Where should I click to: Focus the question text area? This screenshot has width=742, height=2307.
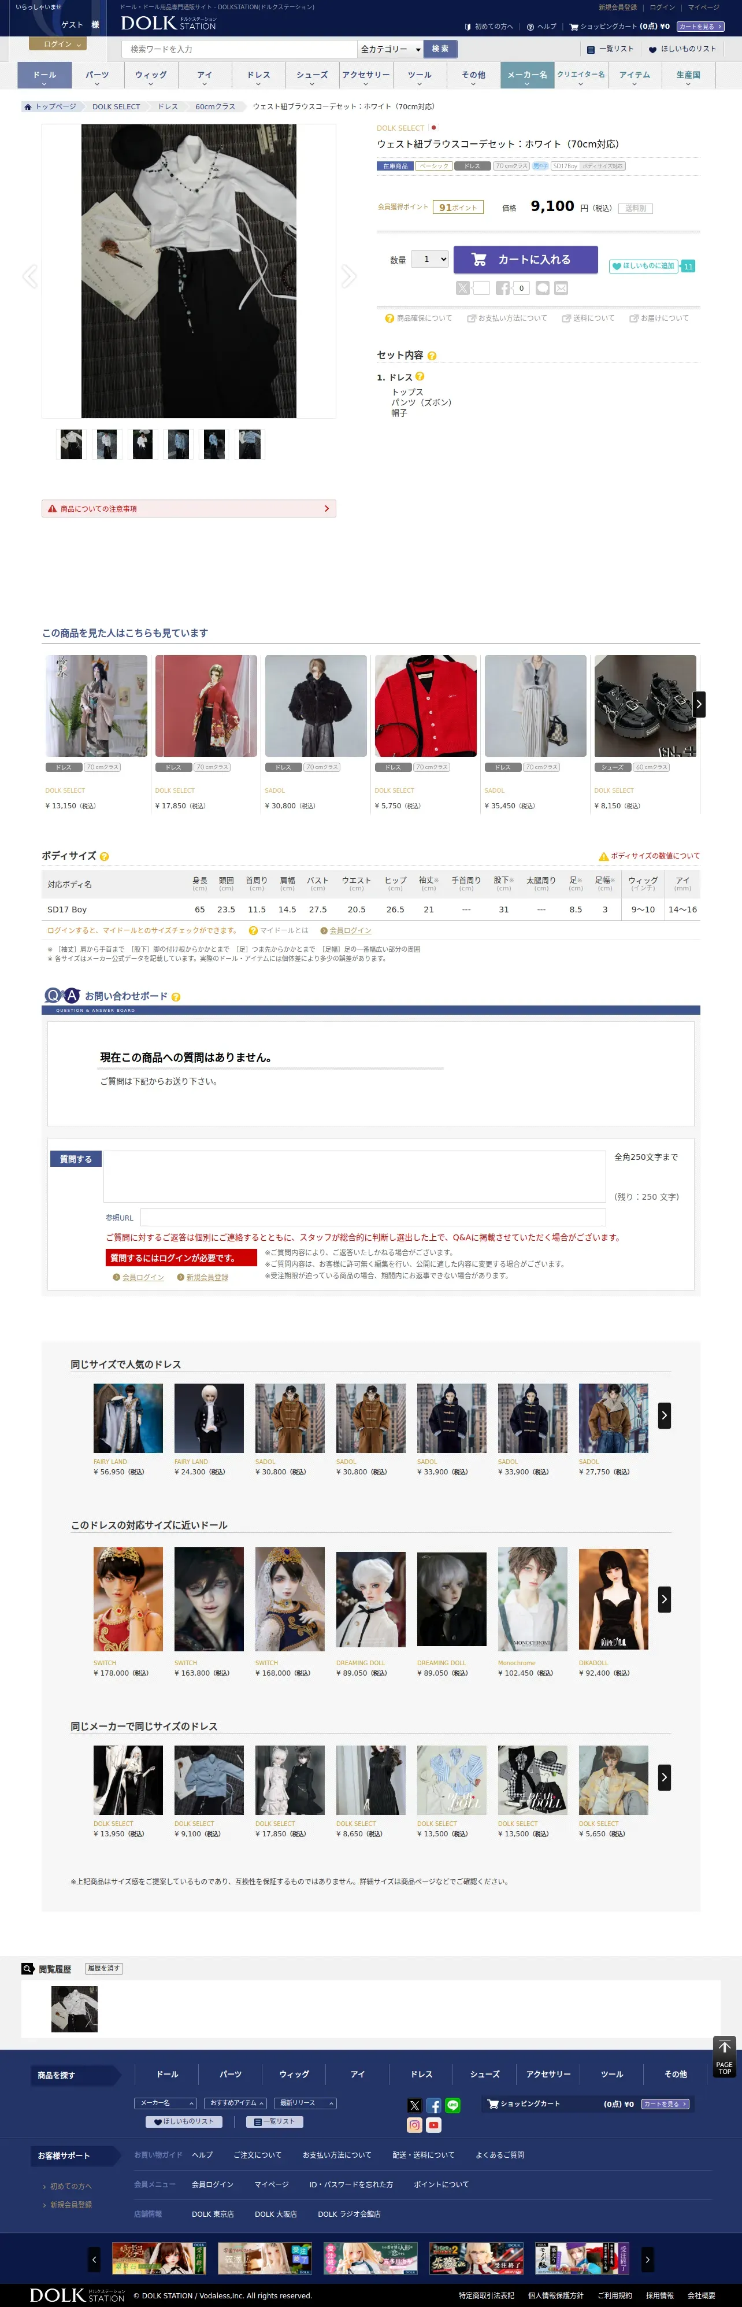354,1177
